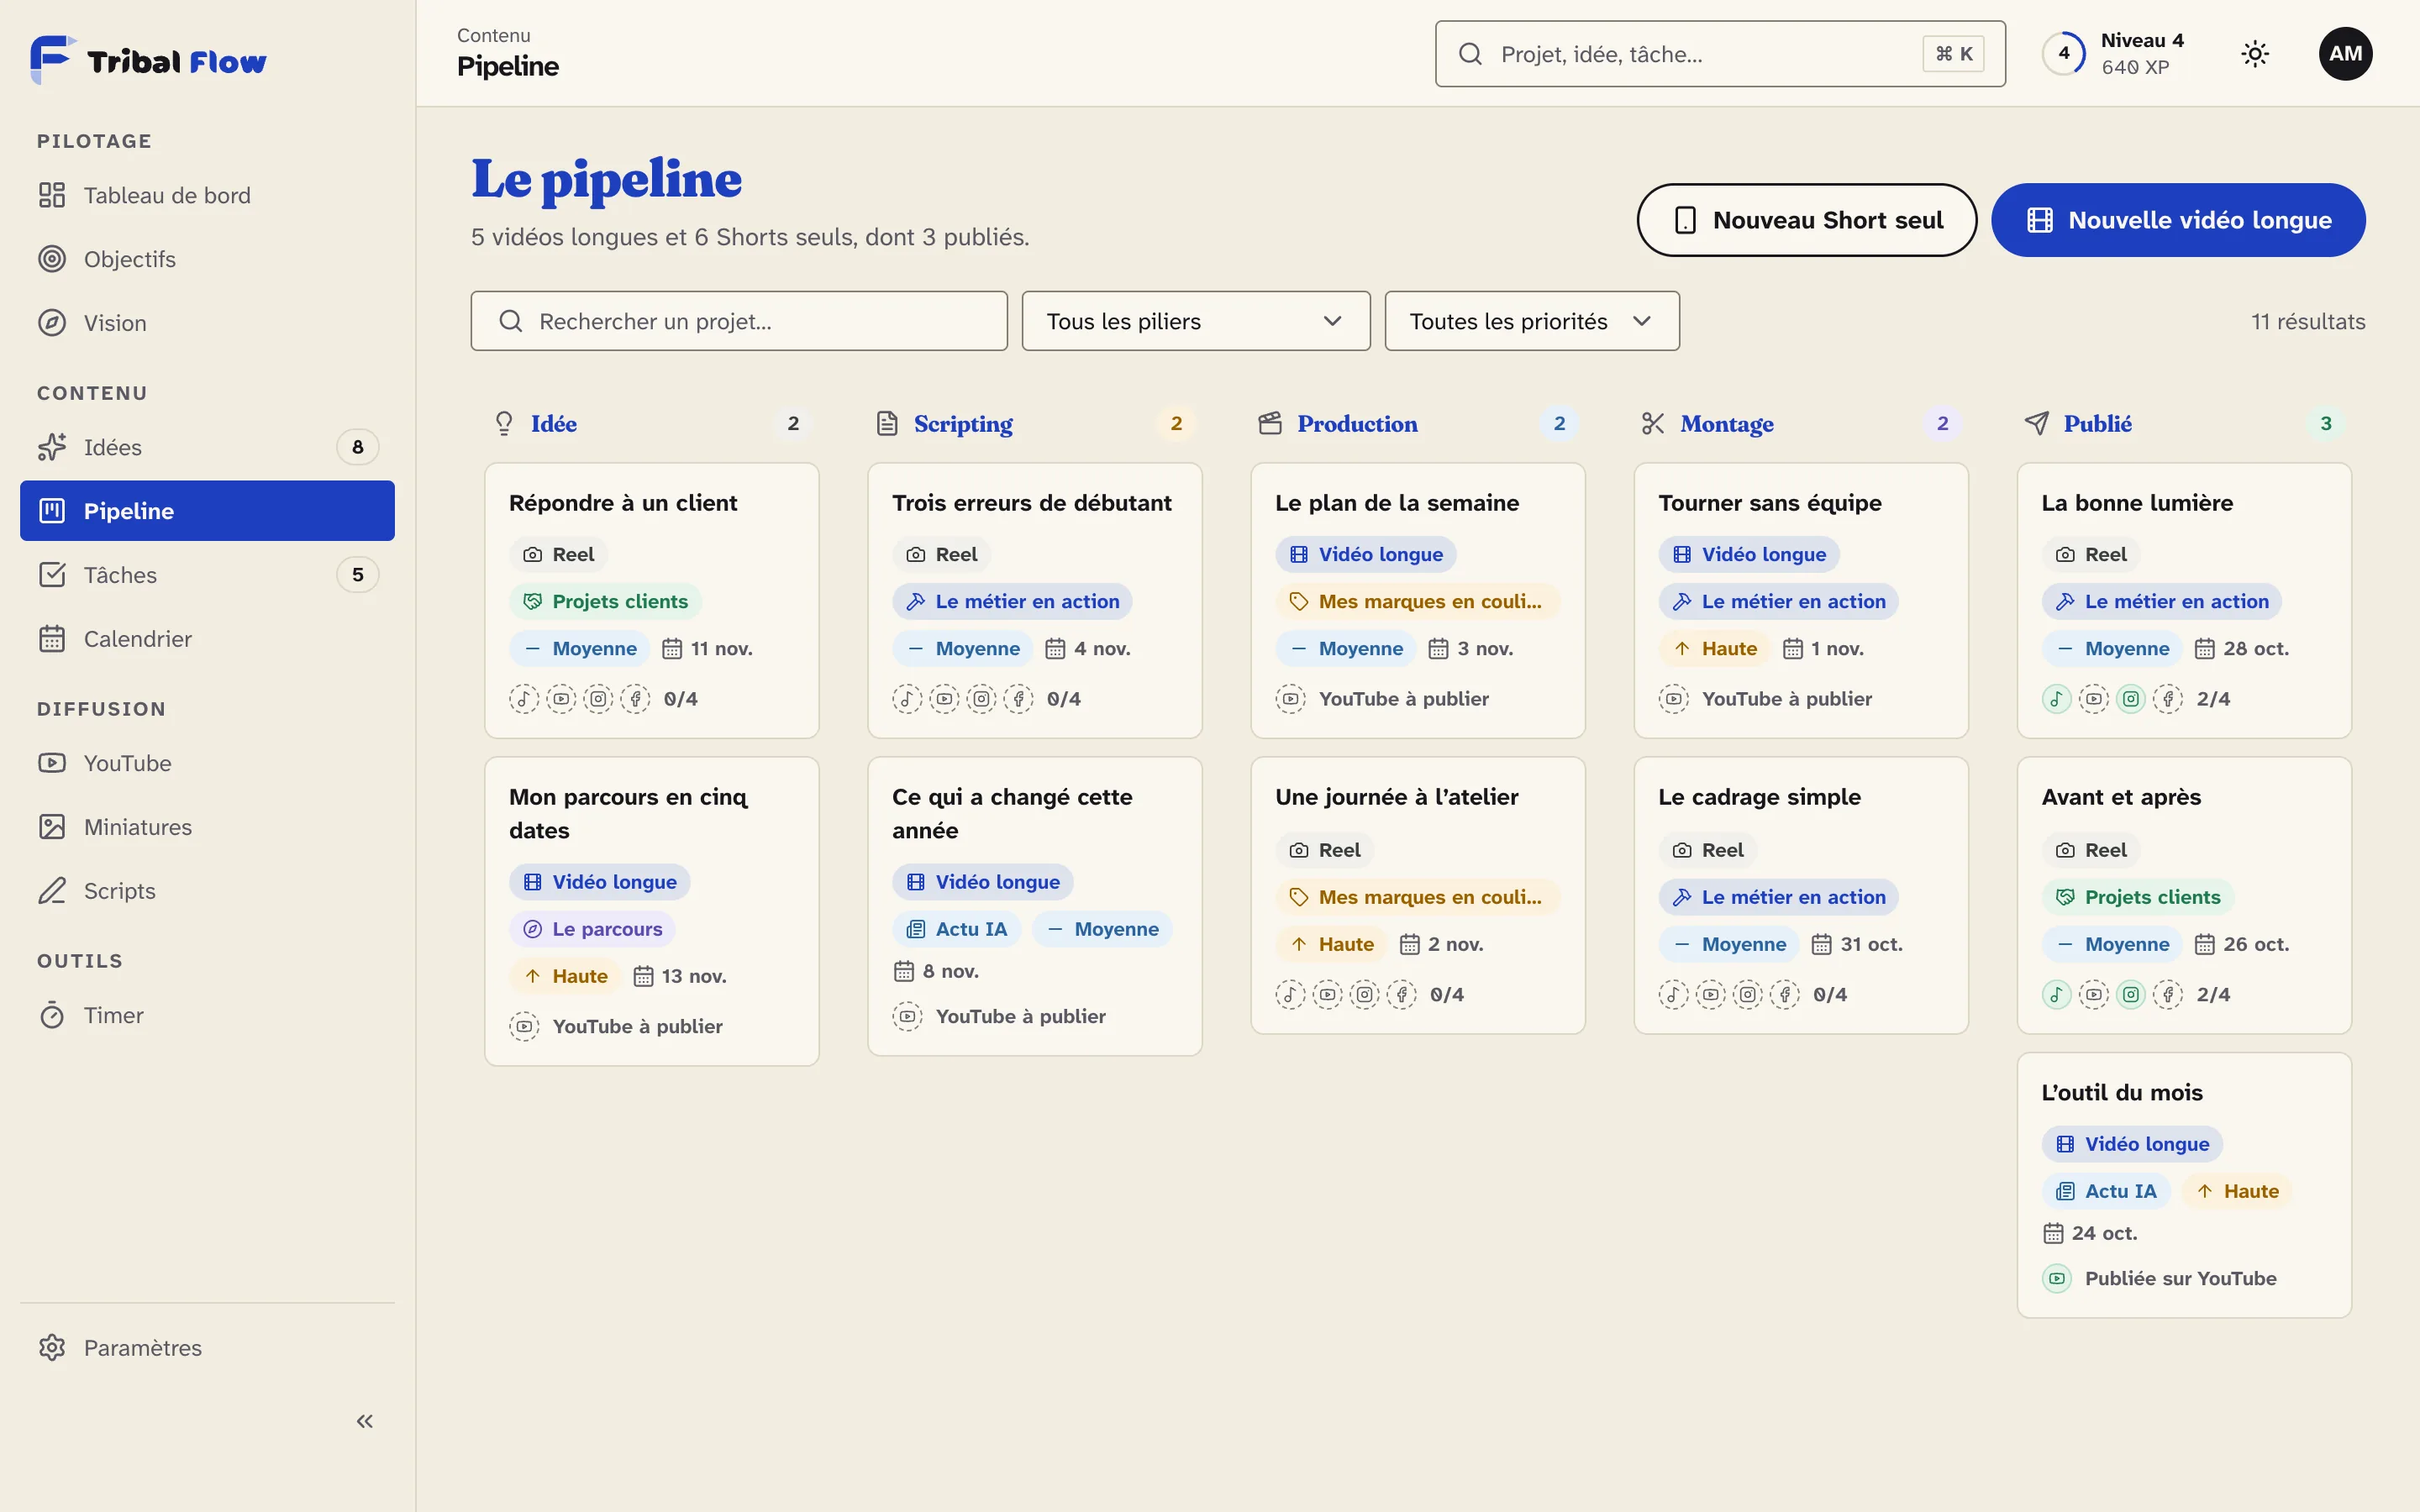Image resolution: width=2420 pixels, height=1512 pixels.
Task: Expand the Toutes les priorités dropdown
Action: [1532, 321]
